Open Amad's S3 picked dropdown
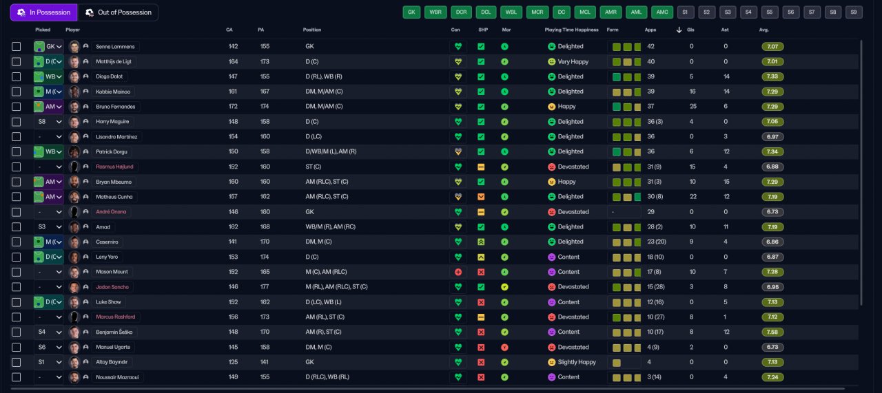 (x=48, y=227)
